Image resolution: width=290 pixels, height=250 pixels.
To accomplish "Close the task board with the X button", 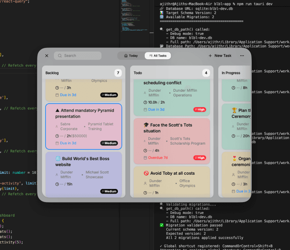I will (x=47, y=56).
